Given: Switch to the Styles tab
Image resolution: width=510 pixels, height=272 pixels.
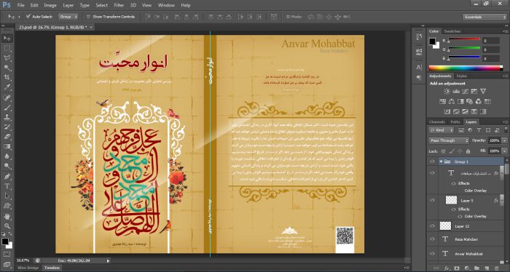Looking at the screenshot, I should coord(461,76).
